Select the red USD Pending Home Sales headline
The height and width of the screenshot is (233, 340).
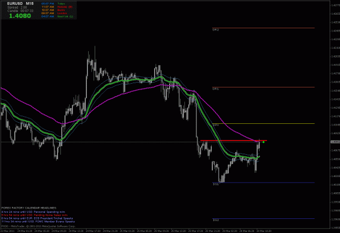point(34,215)
